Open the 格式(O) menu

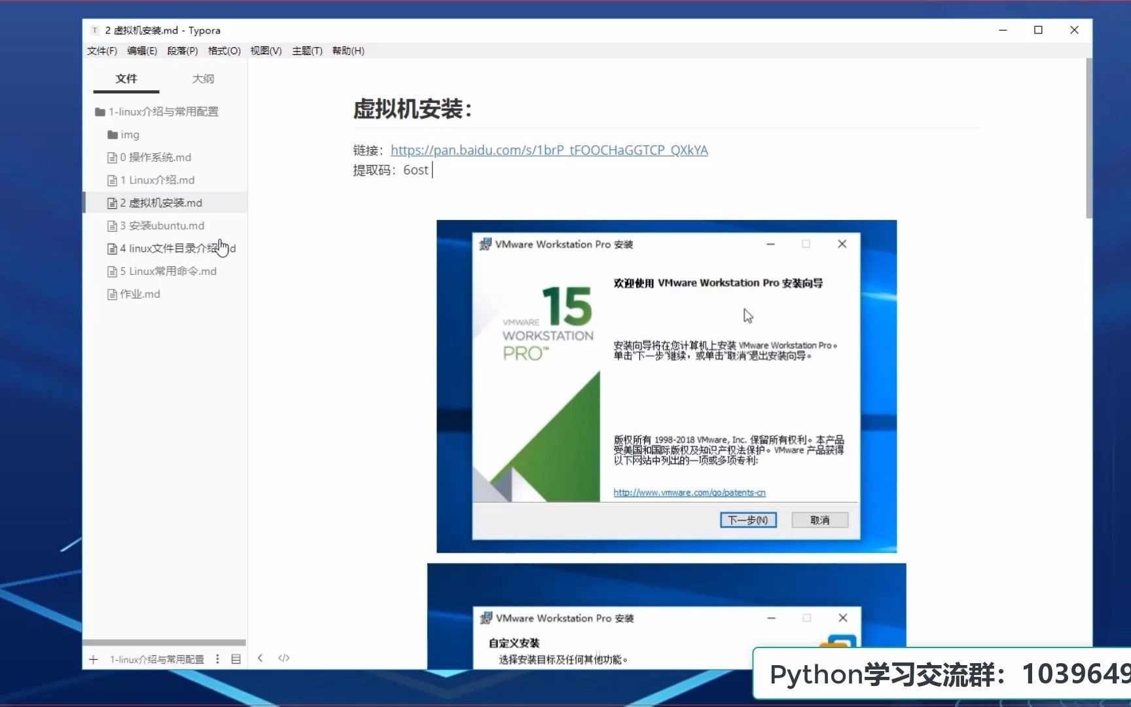tap(224, 50)
